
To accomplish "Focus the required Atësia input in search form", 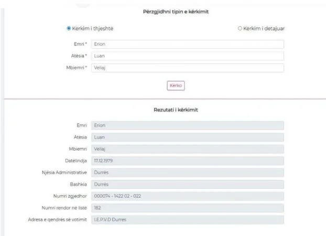I will click(187, 56).
